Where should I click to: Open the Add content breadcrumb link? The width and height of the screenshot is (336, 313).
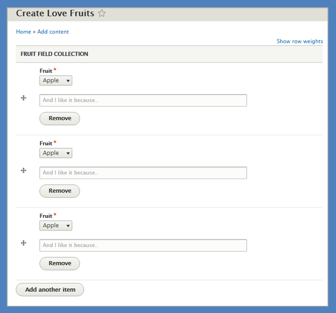point(53,32)
